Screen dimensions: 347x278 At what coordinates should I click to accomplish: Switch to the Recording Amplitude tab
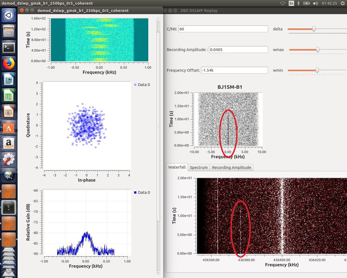tap(231, 168)
